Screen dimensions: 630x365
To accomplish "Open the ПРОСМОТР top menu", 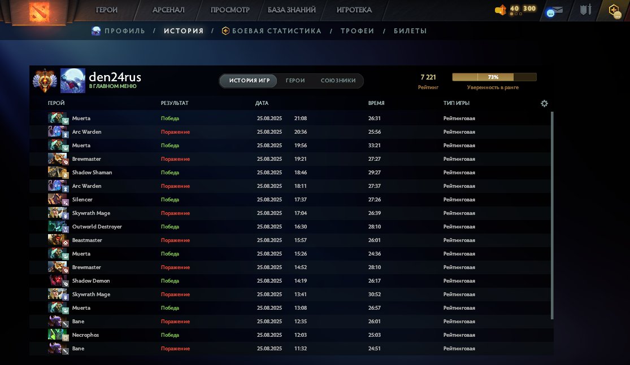I will click(230, 10).
